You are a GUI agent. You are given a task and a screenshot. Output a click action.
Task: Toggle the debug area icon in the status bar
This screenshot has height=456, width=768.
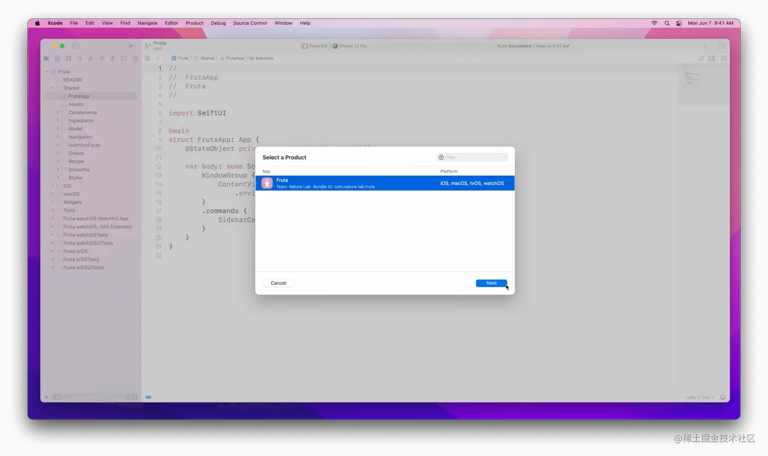point(722,397)
